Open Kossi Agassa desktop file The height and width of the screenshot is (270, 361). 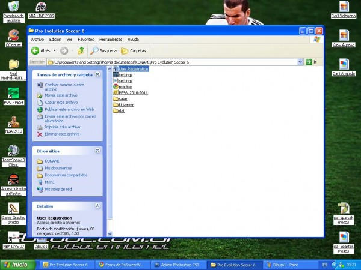coord(344,38)
